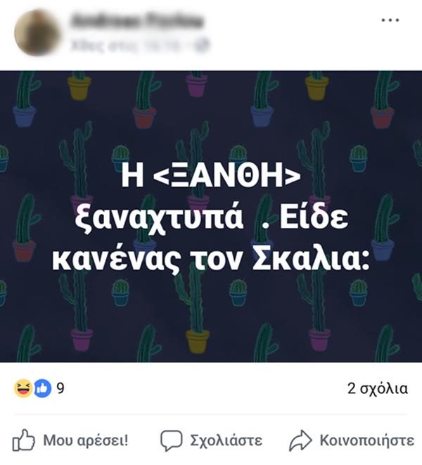The image size is (422, 465).
Task: Click the audience privacy icon beside timestamp
Action: point(203,46)
